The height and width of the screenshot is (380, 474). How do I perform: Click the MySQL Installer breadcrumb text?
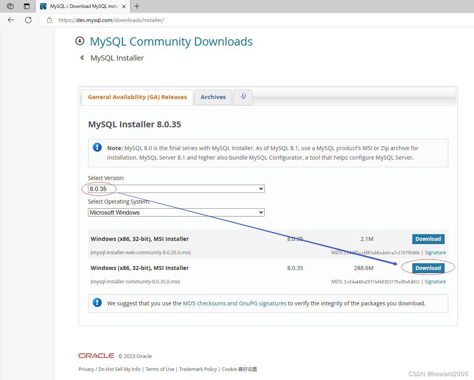[x=117, y=58]
